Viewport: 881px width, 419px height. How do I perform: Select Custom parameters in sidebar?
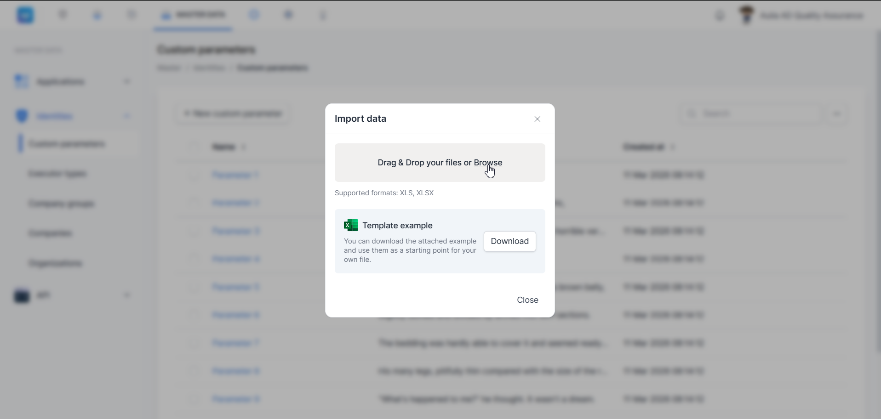coord(67,144)
